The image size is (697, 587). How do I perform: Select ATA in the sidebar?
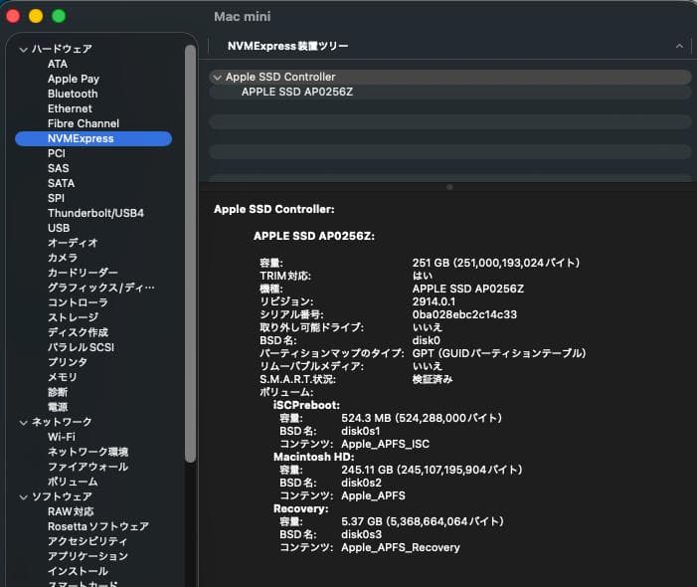pos(58,64)
